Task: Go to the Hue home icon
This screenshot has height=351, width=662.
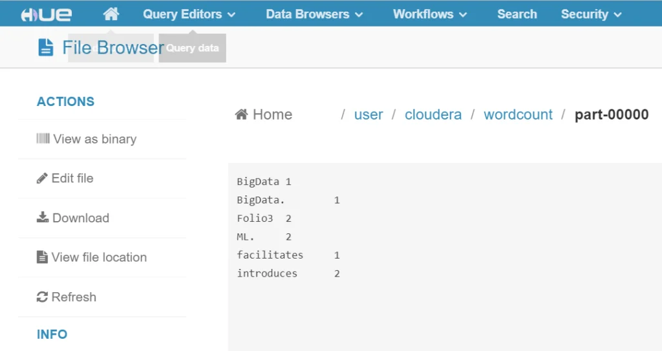Action: pyautogui.click(x=111, y=14)
